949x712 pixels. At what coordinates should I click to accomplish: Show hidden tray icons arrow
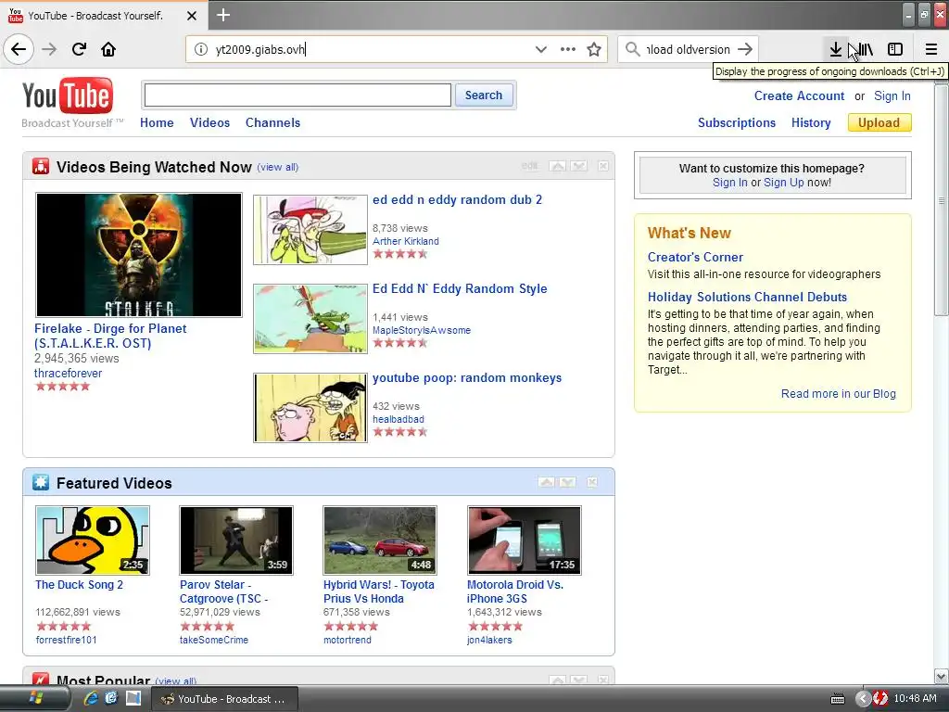863,699
